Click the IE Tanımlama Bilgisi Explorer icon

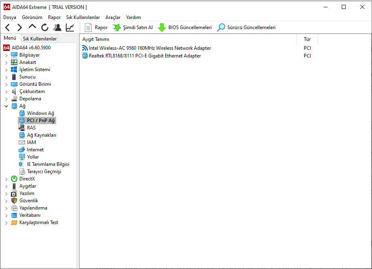click(x=21, y=164)
